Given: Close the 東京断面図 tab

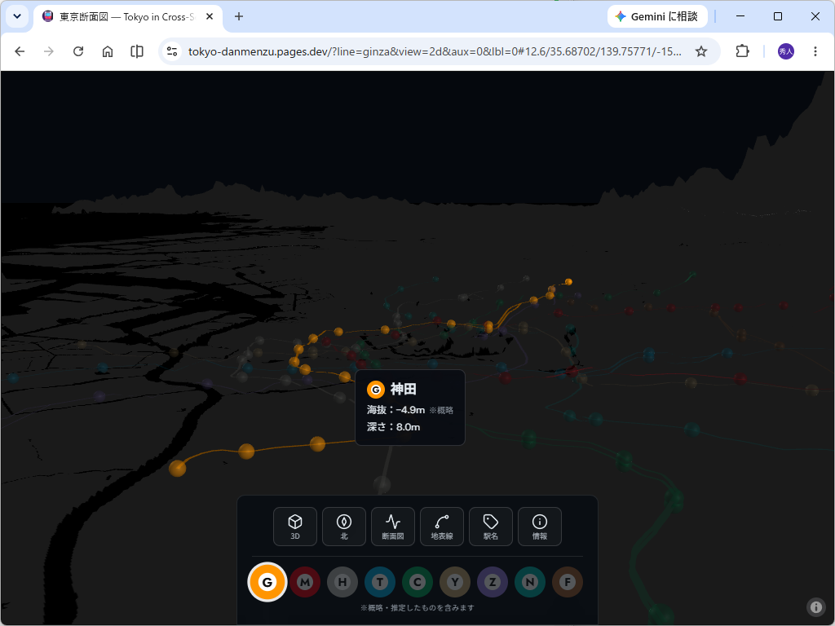Looking at the screenshot, I should [210, 16].
